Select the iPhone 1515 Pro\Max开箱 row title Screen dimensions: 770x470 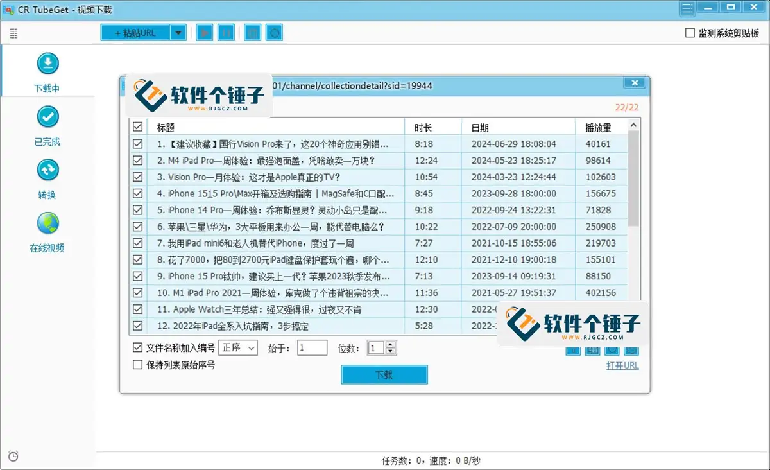click(276, 193)
